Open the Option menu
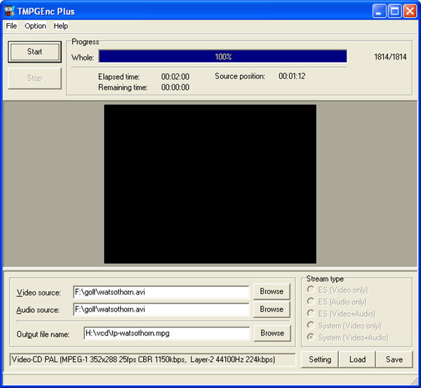The image size is (421, 388). (x=35, y=26)
